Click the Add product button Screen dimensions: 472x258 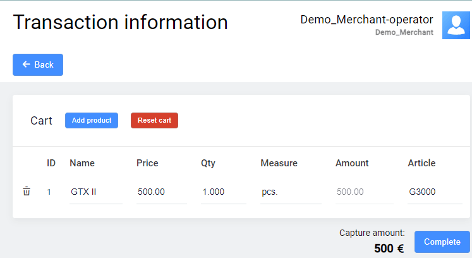92,120
